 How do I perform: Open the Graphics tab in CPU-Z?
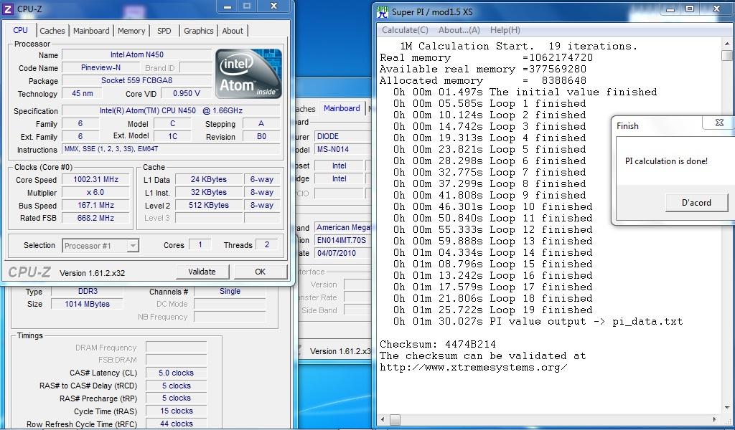198,31
